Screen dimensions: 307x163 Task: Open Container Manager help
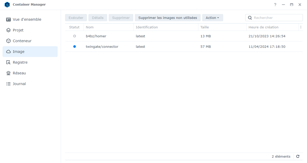[275, 5]
